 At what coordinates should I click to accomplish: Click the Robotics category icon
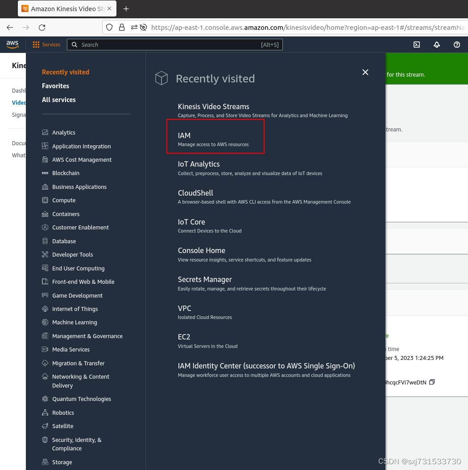pos(45,413)
